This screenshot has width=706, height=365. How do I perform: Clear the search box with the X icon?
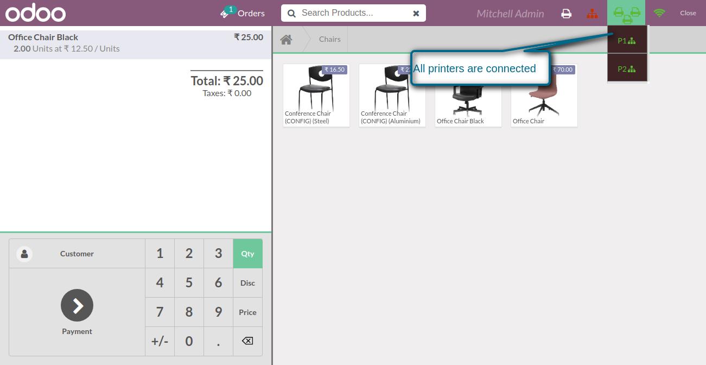(x=416, y=13)
